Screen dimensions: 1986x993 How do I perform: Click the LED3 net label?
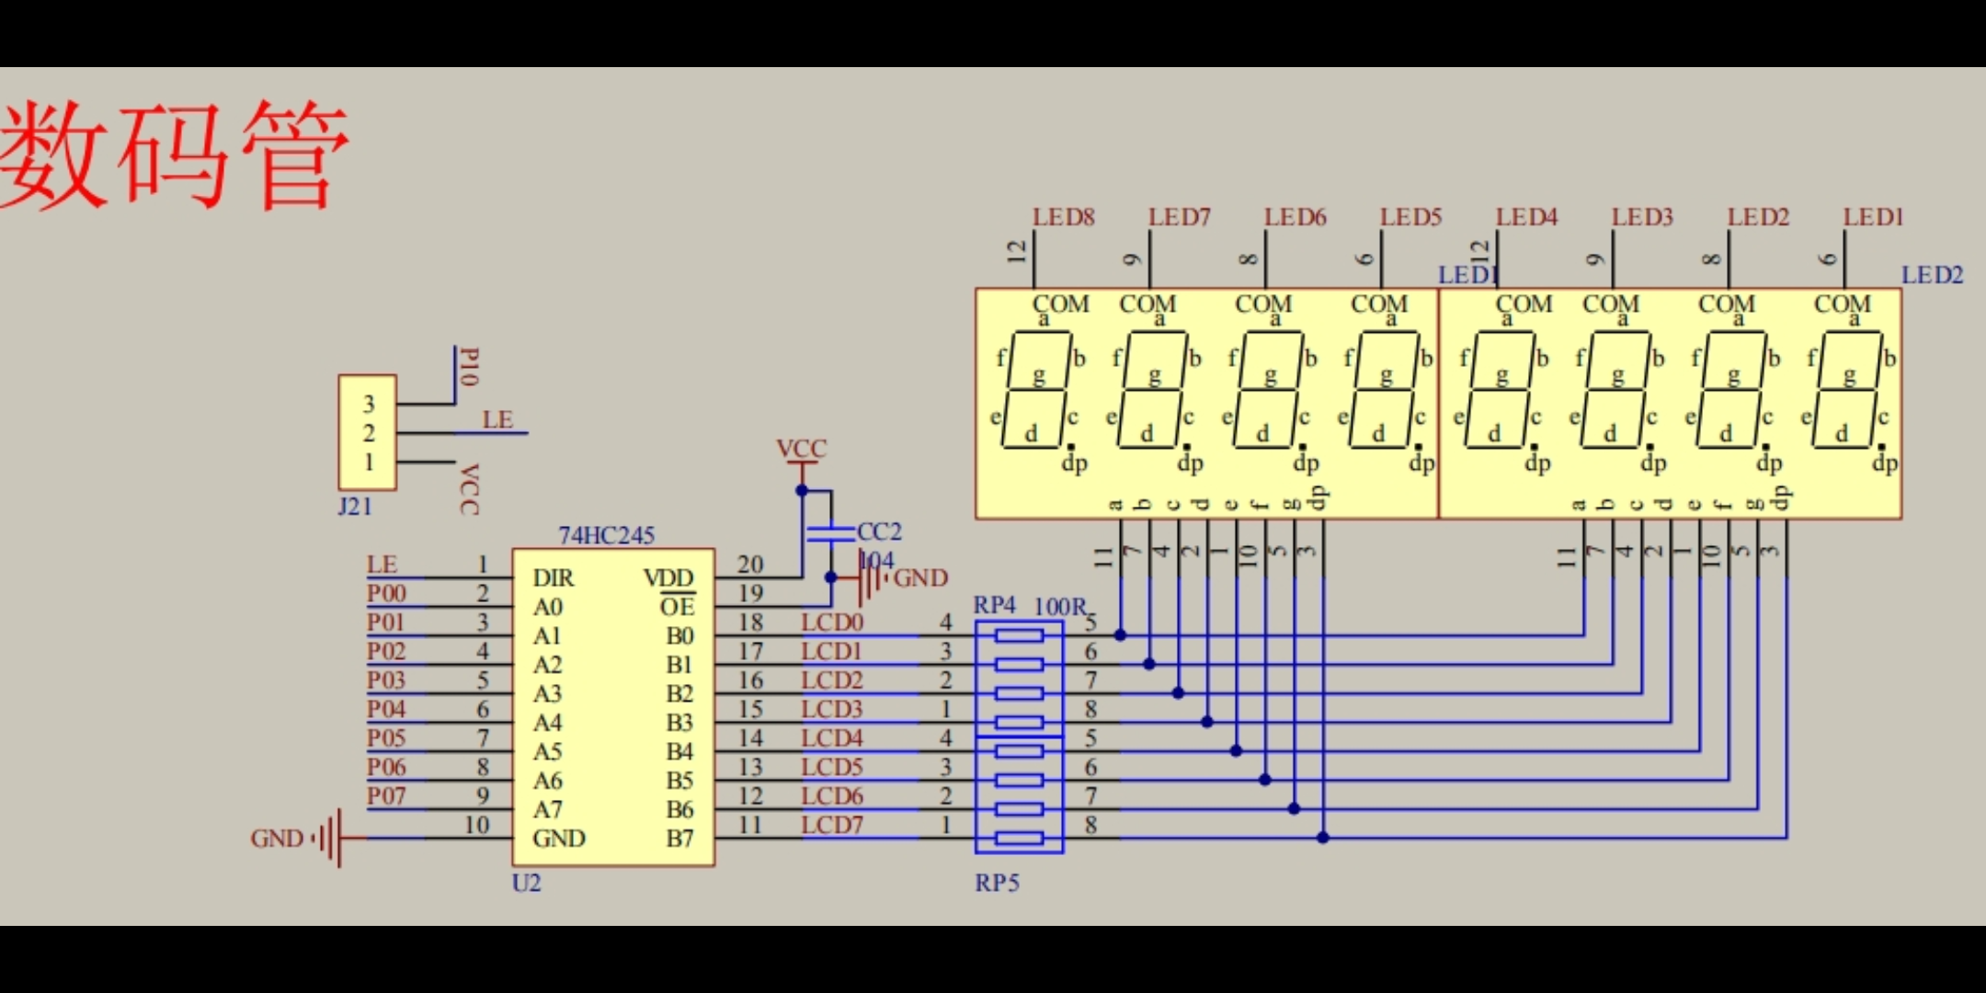tap(1643, 217)
